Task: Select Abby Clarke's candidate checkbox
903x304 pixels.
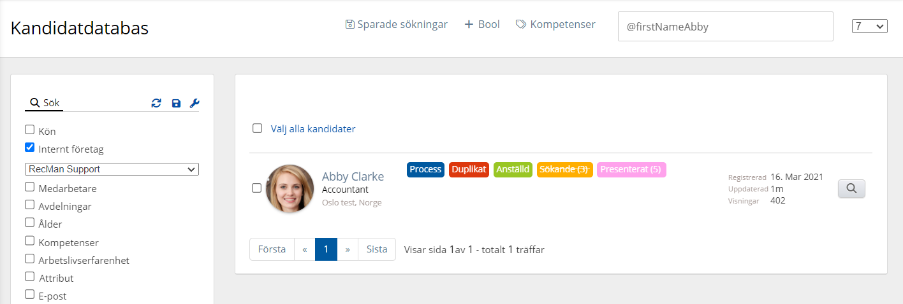Action: (256, 188)
